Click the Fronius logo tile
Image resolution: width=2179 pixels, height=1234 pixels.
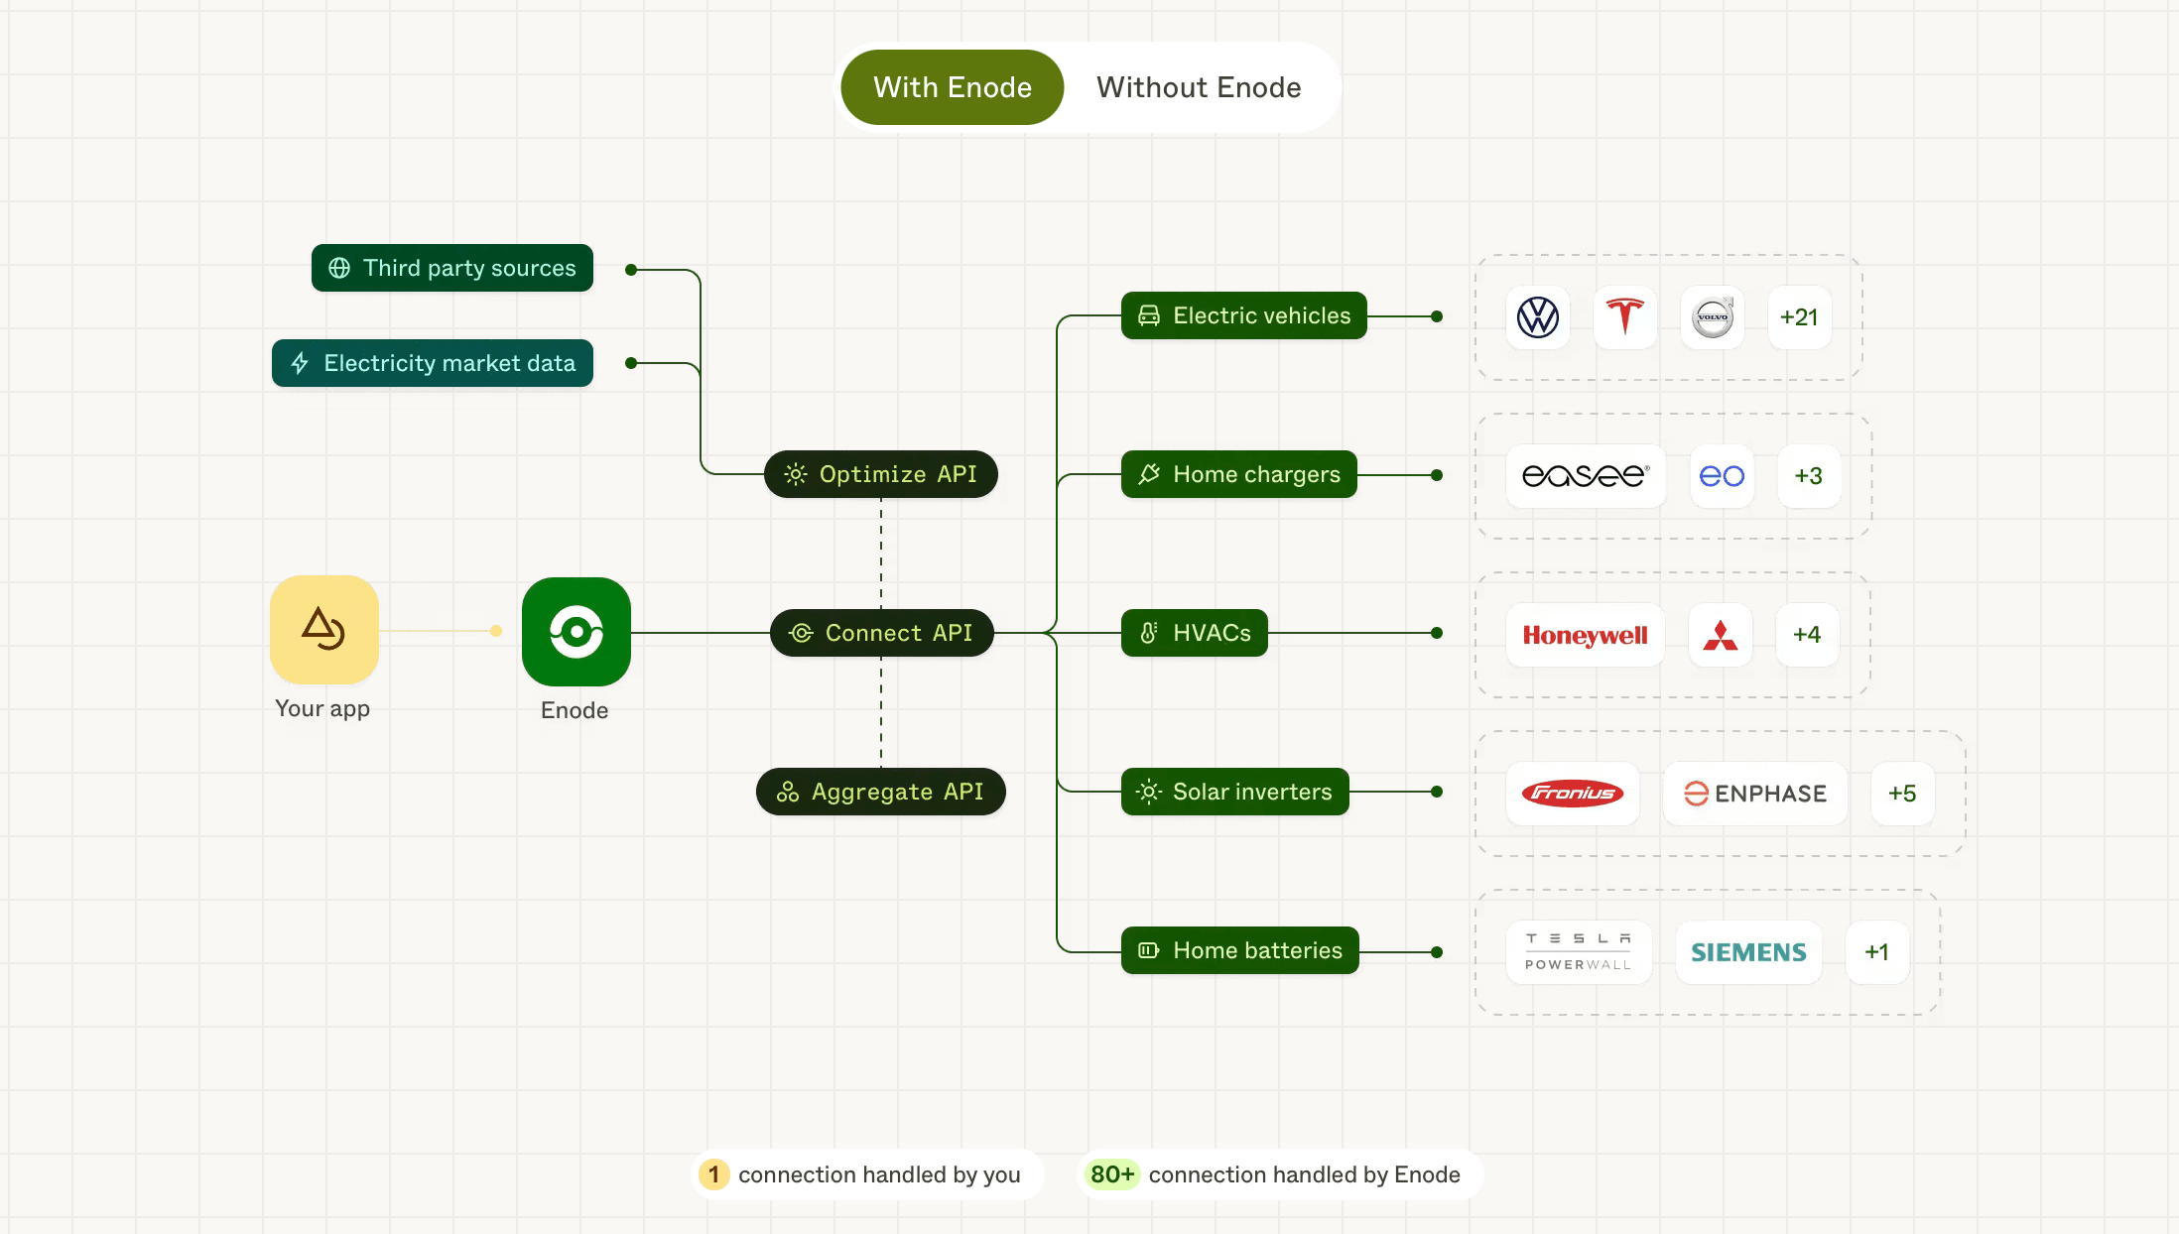(1573, 794)
